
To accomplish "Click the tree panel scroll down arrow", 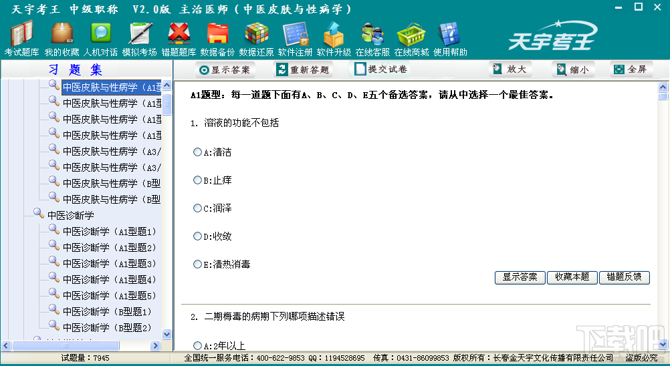I will coord(167,335).
